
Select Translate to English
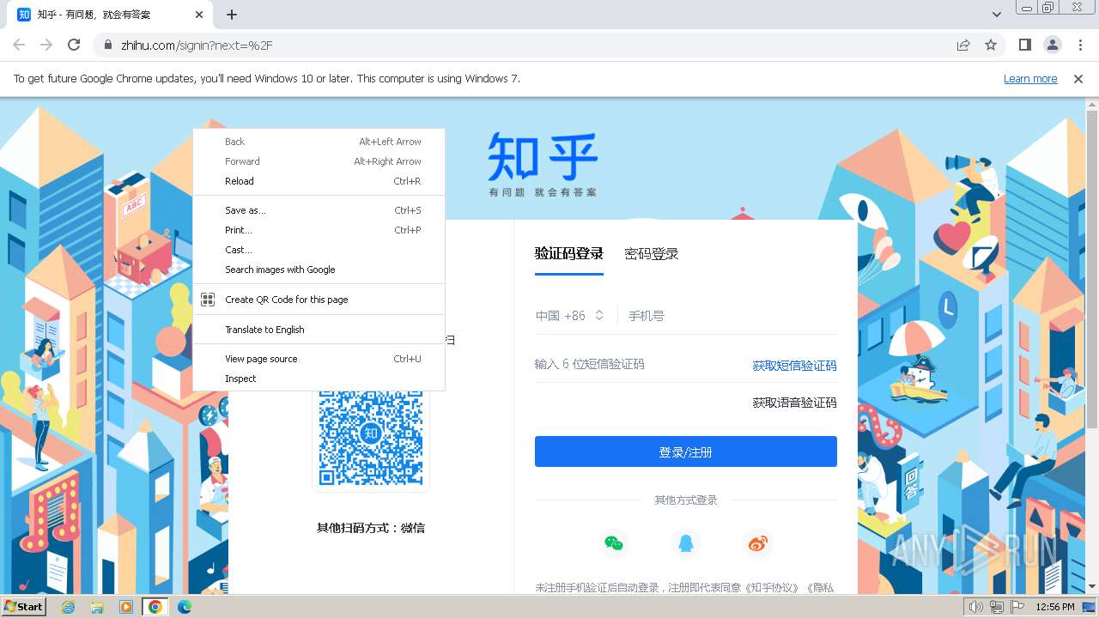(x=319, y=330)
